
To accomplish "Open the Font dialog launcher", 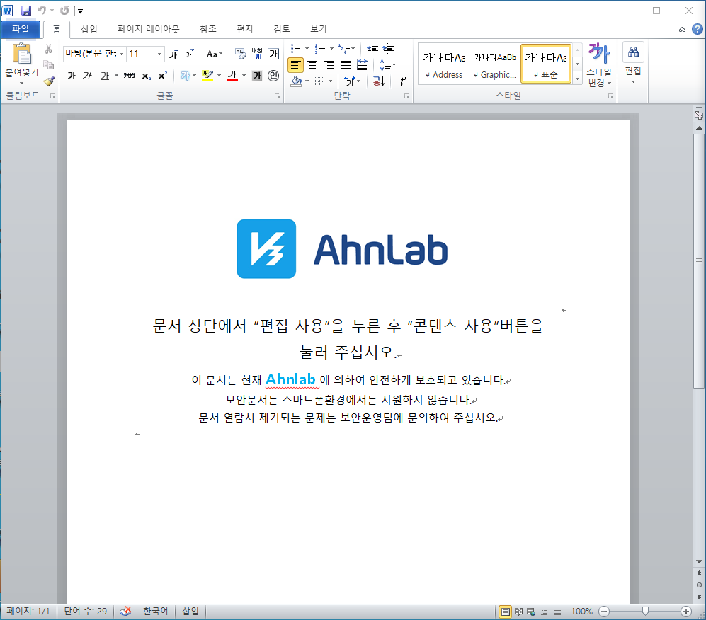I will pos(278,96).
